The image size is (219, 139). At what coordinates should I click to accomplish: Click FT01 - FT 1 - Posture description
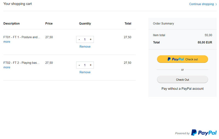(22, 37)
